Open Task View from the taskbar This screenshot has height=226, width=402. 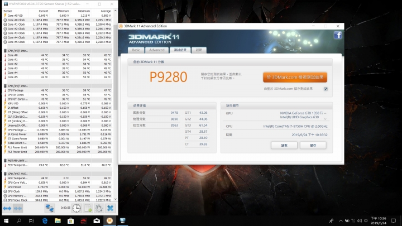pos(31,221)
